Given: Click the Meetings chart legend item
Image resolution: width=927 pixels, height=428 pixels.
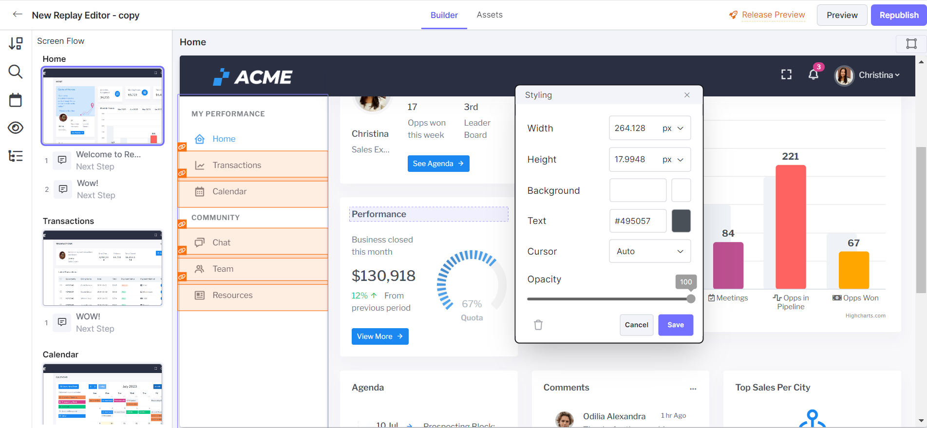Looking at the screenshot, I should tap(728, 298).
